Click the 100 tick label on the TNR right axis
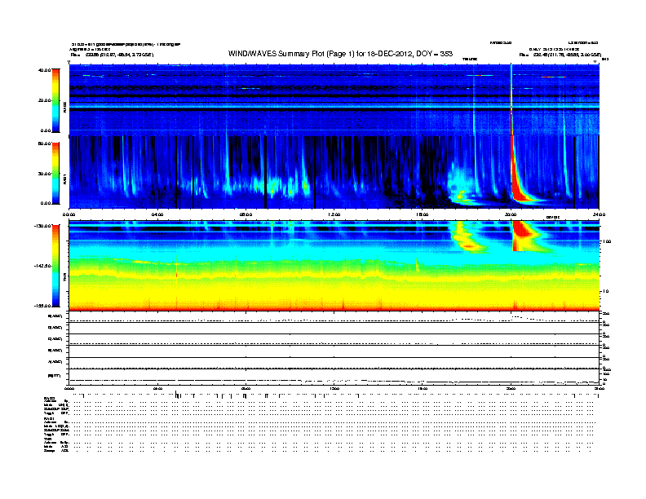 (607, 241)
